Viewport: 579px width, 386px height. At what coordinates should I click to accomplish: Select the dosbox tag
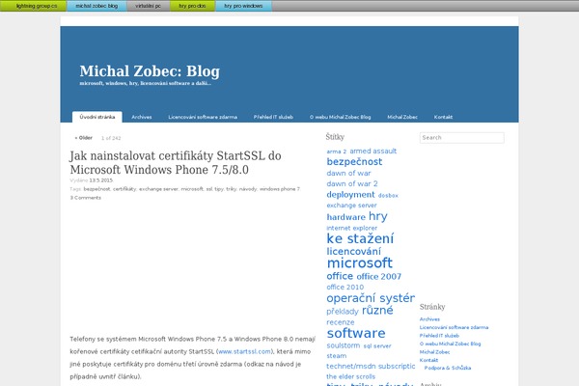click(x=388, y=195)
